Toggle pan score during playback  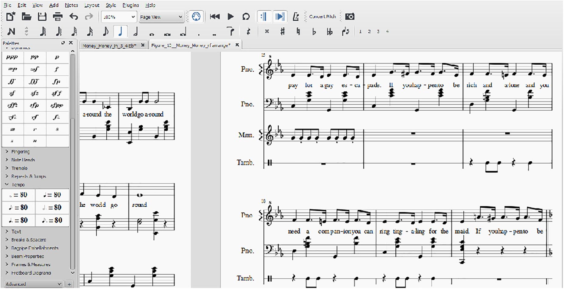tap(280, 16)
